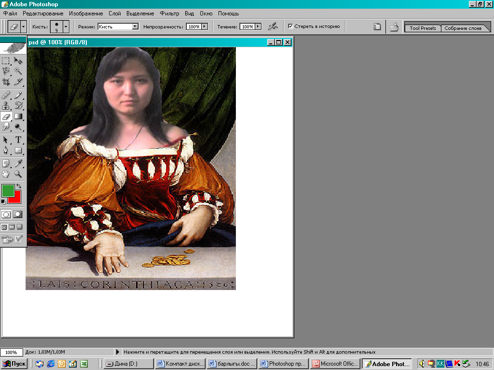The width and height of the screenshot is (494, 370).
Task: Select the Move tool
Action: [18, 61]
